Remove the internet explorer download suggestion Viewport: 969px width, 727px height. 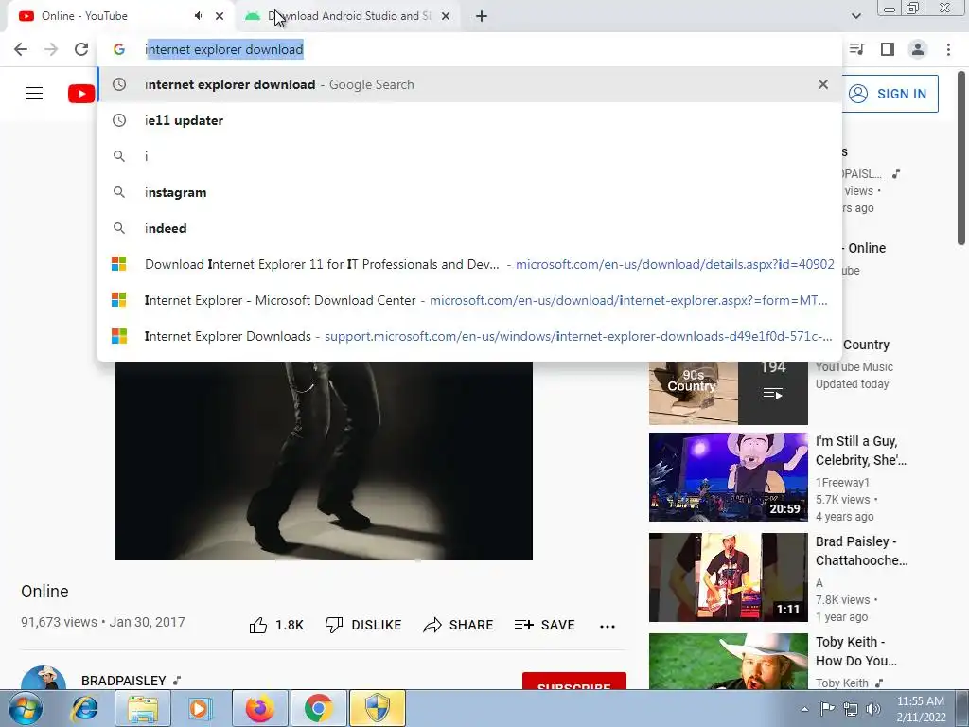(x=822, y=84)
